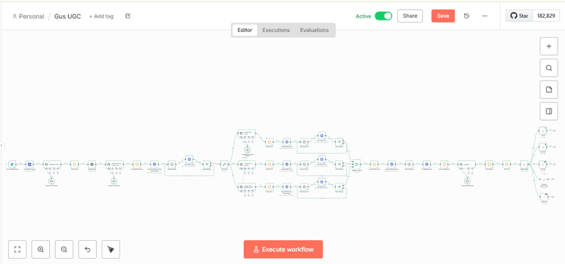
Task: Open the node search magnifier button
Action: (x=549, y=68)
